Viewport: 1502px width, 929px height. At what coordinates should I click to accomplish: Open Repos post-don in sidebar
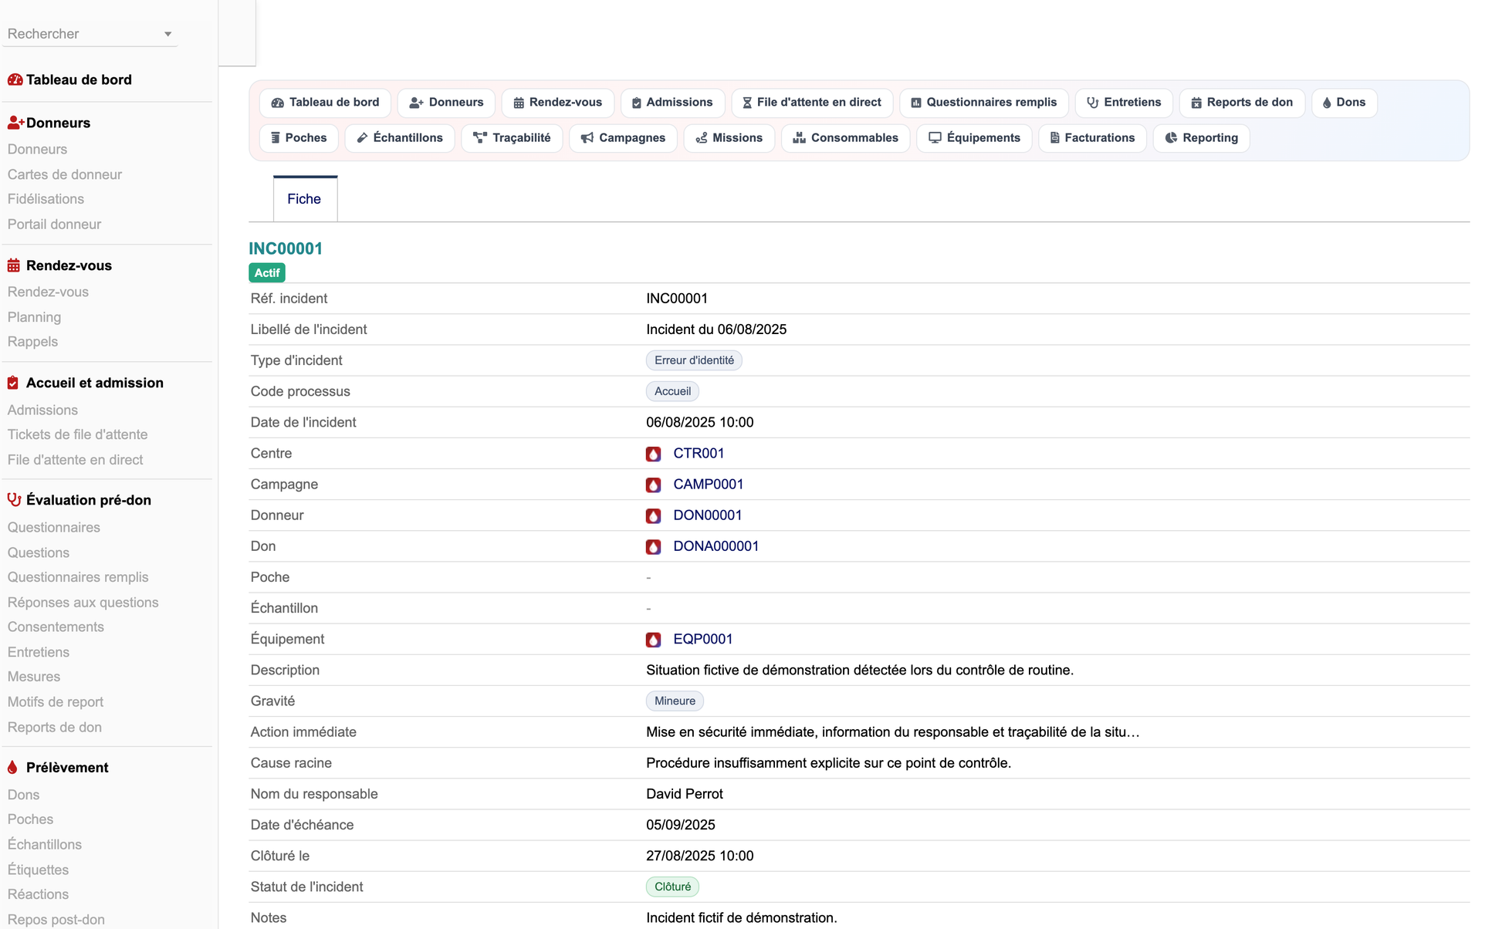[56, 920]
